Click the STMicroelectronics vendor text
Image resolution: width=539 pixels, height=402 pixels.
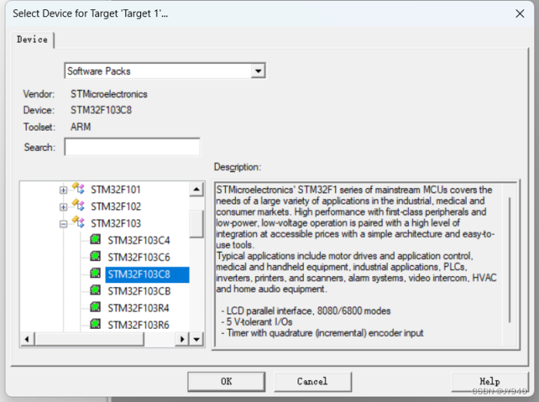click(108, 94)
